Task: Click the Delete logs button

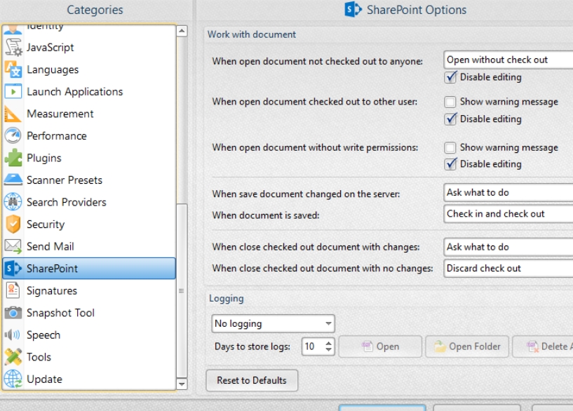Action: click(x=543, y=346)
